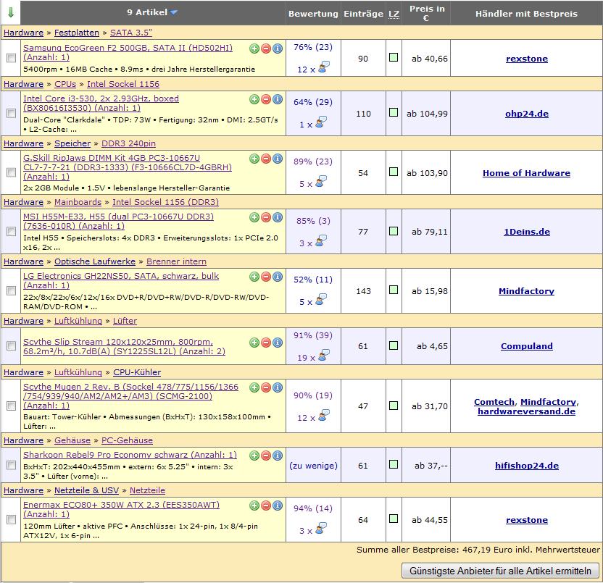Click the Einträge column header
The image size is (603, 583).
point(363,14)
